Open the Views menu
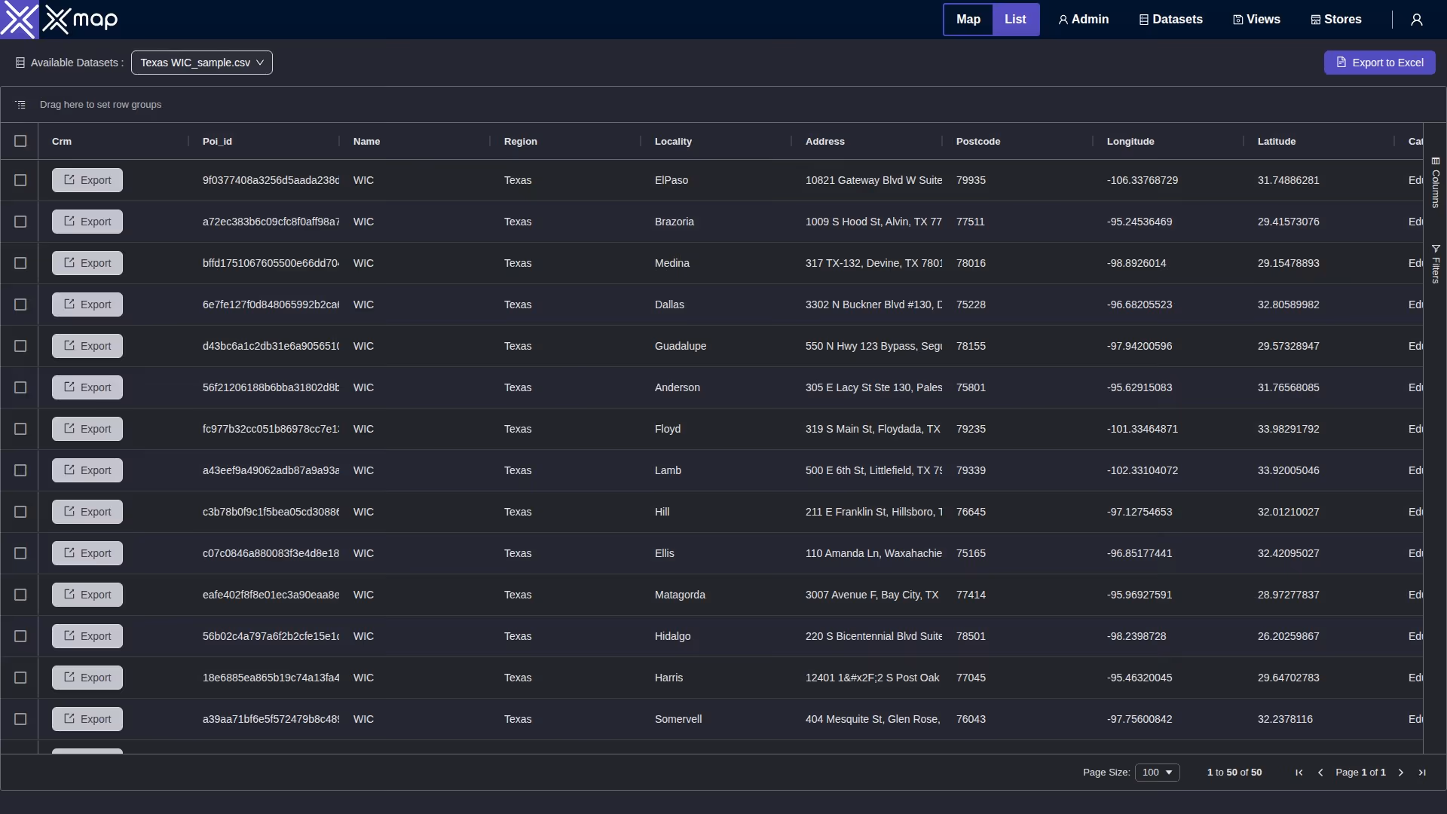This screenshot has width=1447, height=814. click(x=1256, y=20)
